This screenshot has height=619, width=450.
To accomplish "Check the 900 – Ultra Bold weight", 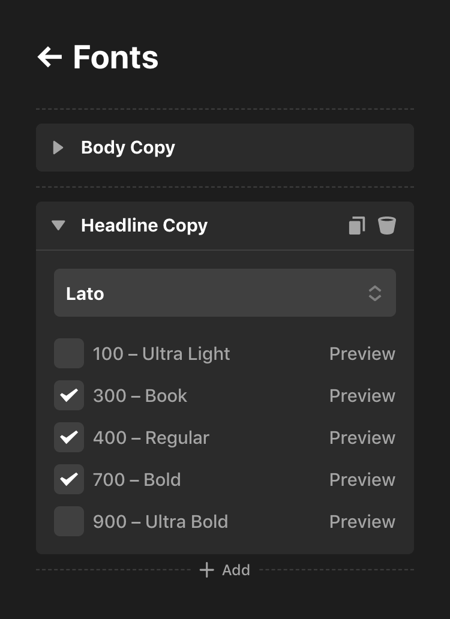I will pyautogui.click(x=68, y=521).
